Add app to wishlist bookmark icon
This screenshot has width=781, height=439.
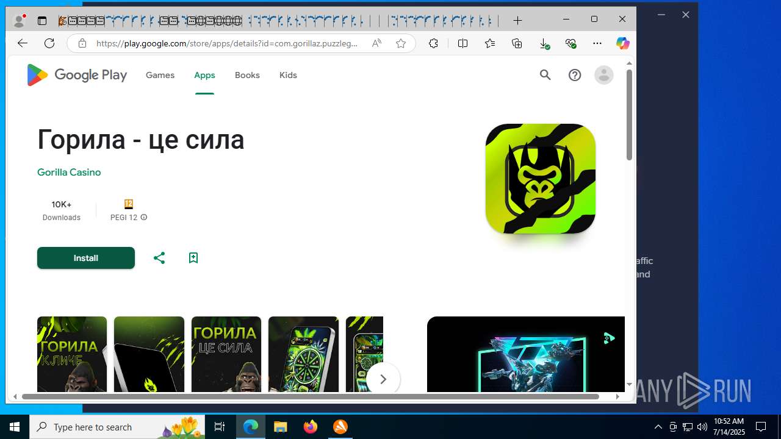click(x=193, y=258)
